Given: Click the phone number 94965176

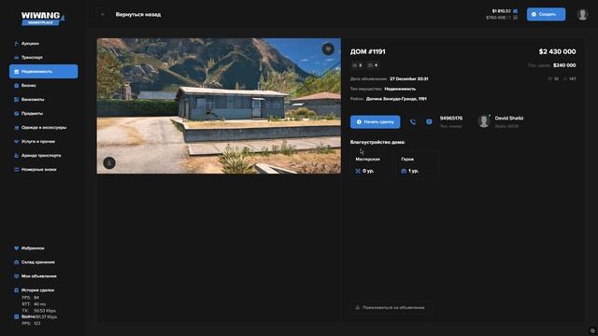Looking at the screenshot, I should pyautogui.click(x=451, y=119).
